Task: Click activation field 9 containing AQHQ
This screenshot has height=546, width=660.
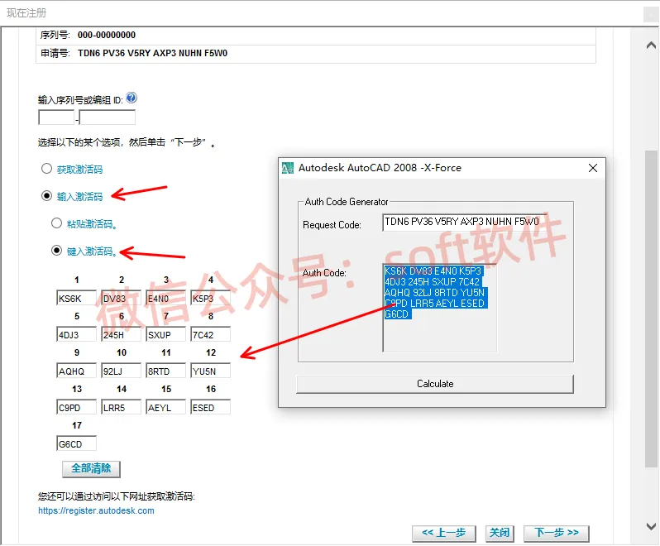Action: (x=77, y=371)
